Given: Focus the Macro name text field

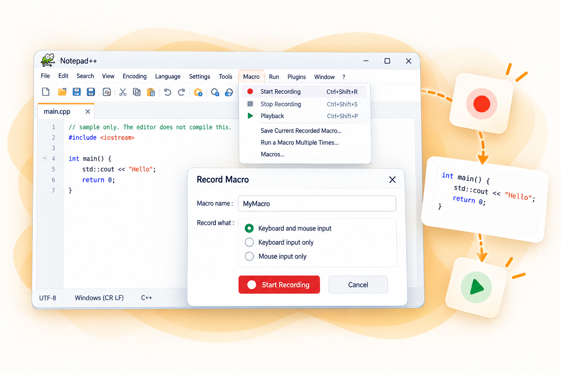Looking at the screenshot, I should point(317,203).
